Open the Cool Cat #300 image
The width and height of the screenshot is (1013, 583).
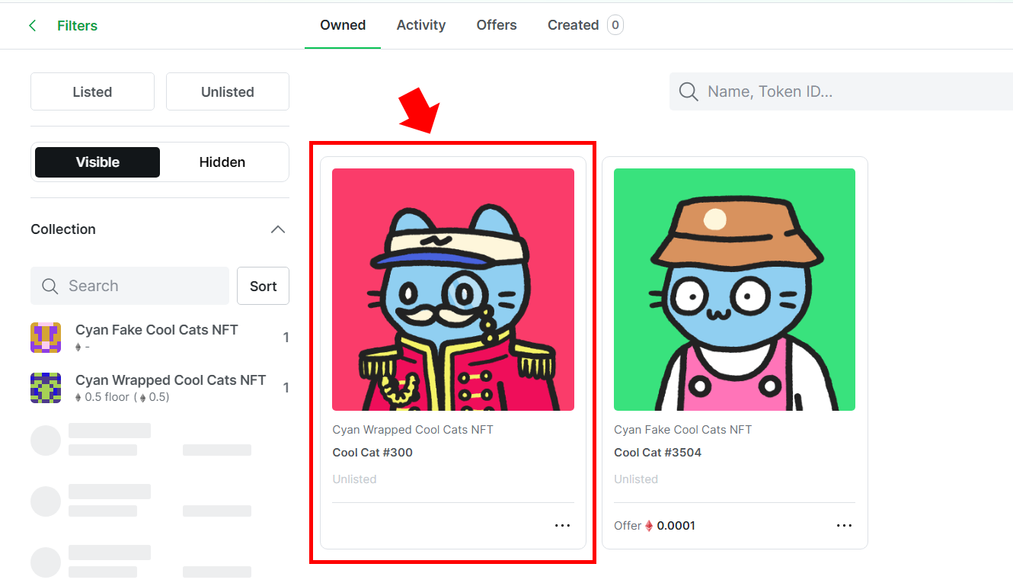tap(453, 290)
